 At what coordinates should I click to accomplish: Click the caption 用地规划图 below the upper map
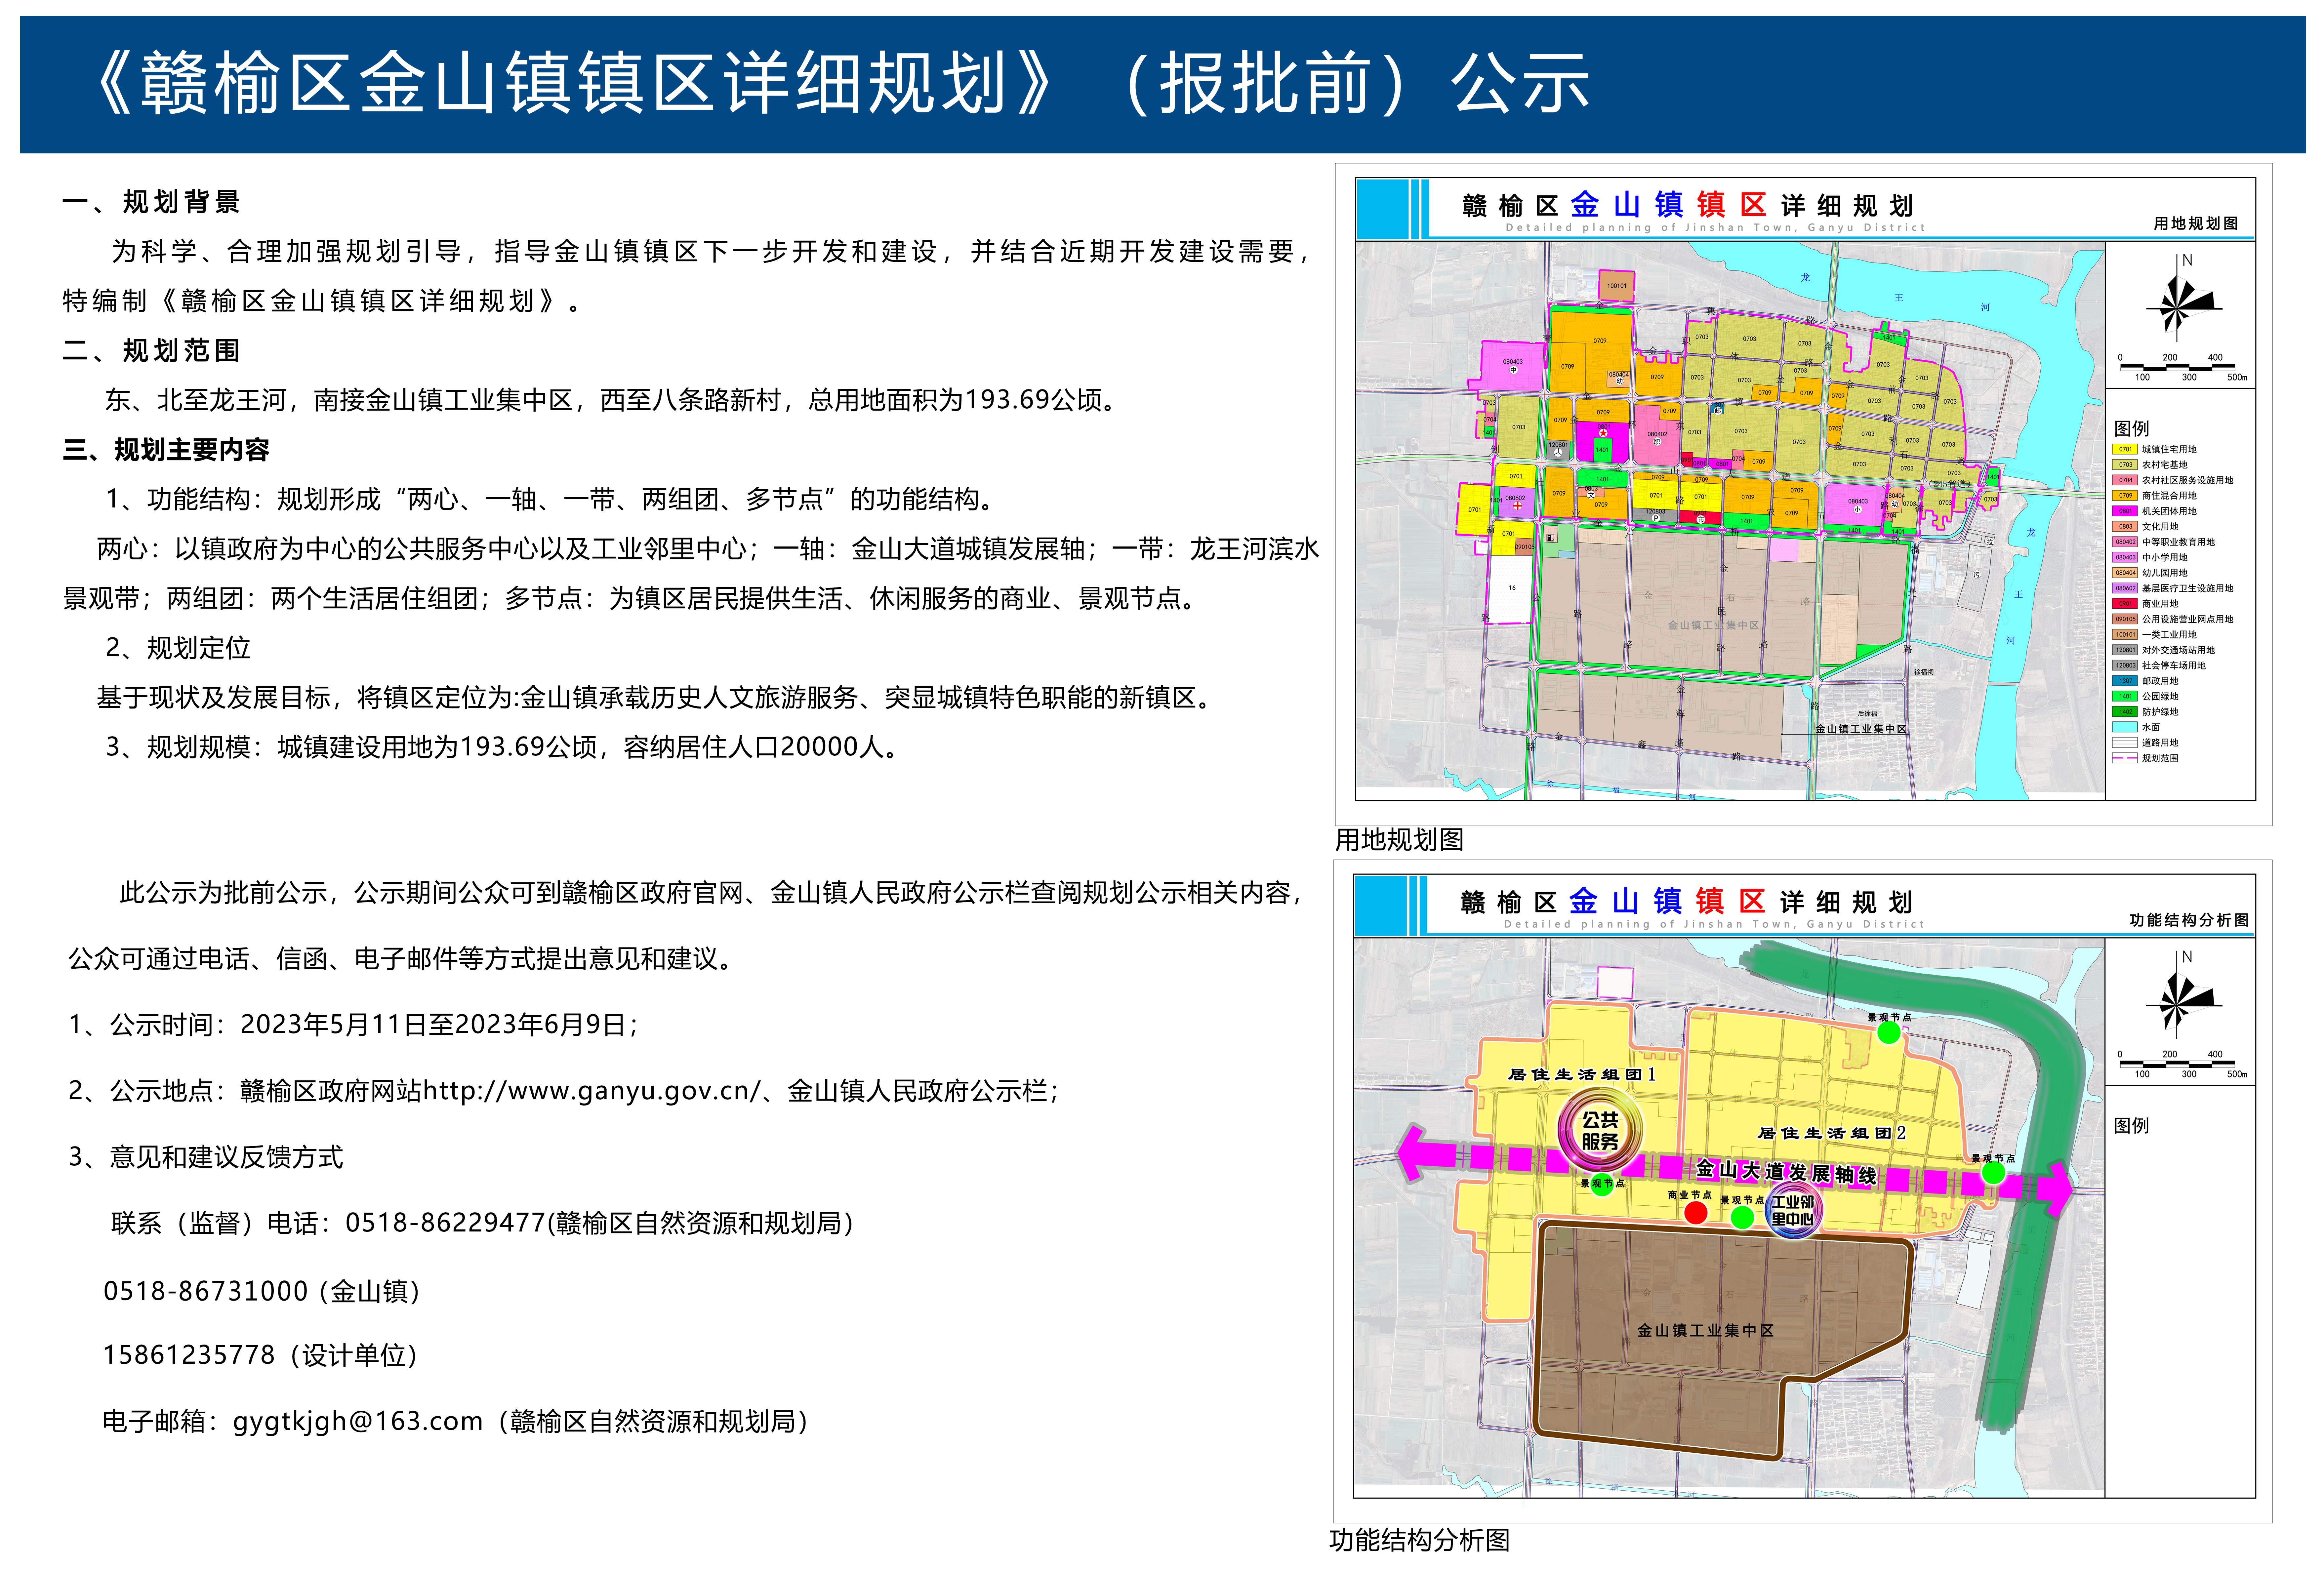(1399, 840)
